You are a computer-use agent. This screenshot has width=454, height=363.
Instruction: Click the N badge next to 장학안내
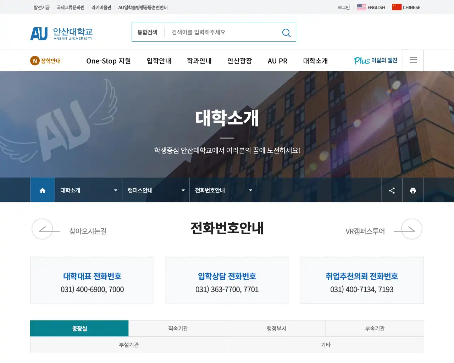34,61
